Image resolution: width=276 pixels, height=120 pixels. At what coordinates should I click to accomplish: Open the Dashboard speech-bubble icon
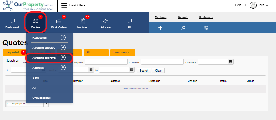(x=12, y=21)
